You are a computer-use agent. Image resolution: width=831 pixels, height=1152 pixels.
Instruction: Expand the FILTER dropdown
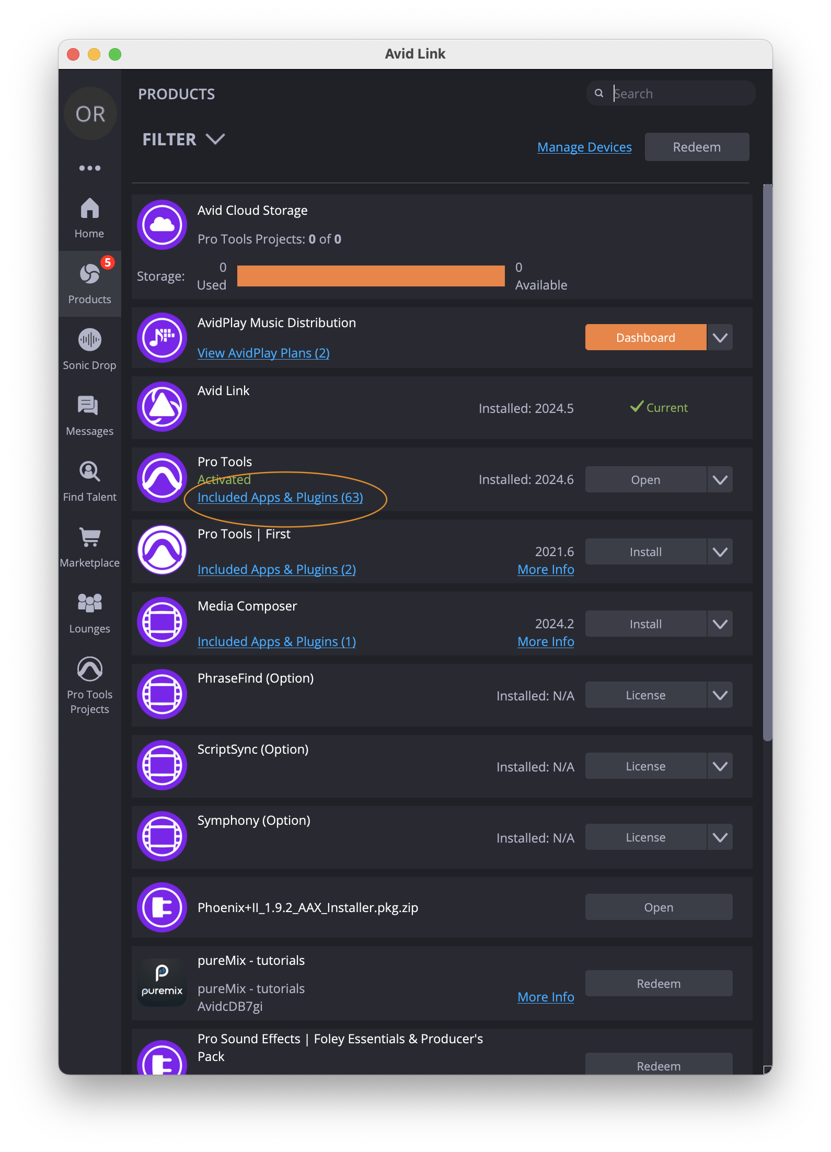click(x=183, y=140)
